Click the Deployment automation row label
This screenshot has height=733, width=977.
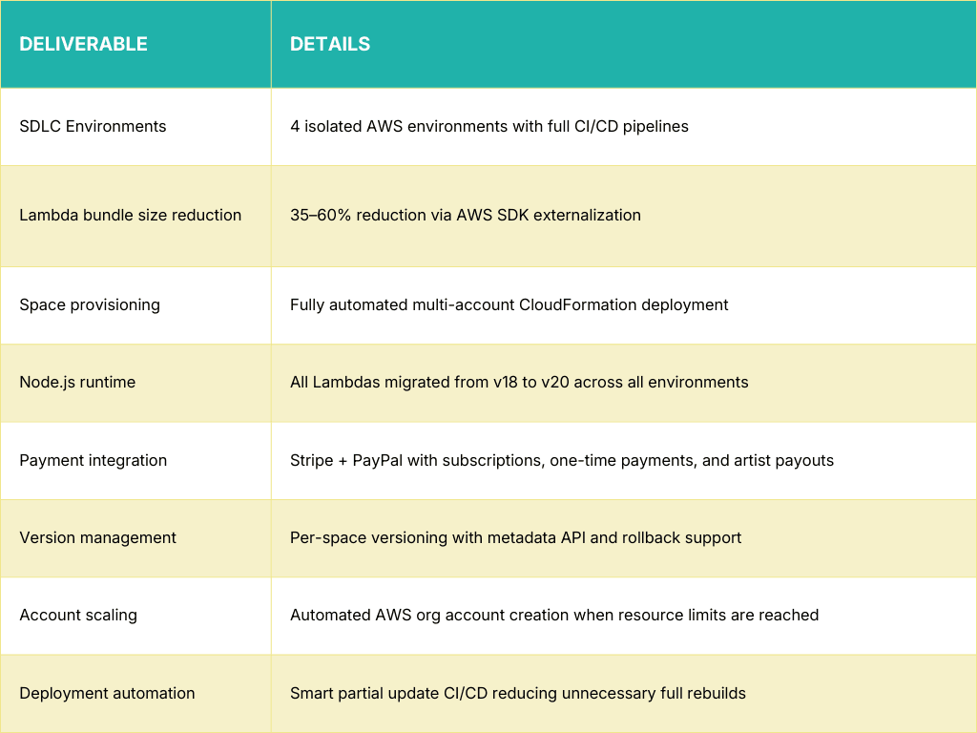[x=107, y=693]
